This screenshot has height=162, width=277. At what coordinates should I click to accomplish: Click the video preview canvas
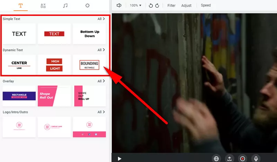[194, 83]
